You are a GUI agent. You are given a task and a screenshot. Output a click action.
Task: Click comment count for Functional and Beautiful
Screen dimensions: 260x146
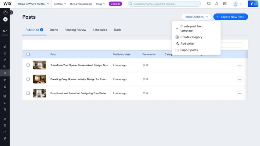click(145, 93)
